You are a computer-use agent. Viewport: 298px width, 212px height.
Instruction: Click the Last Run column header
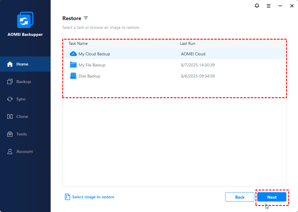[x=188, y=44]
